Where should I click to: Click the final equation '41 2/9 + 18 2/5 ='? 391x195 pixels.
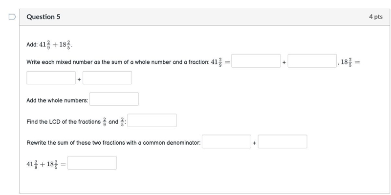click(x=46, y=164)
